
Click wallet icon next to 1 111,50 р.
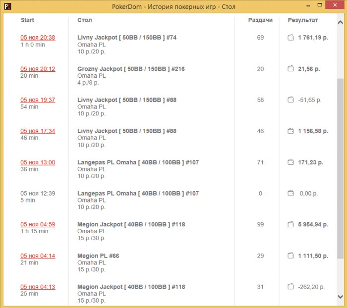point(290,256)
